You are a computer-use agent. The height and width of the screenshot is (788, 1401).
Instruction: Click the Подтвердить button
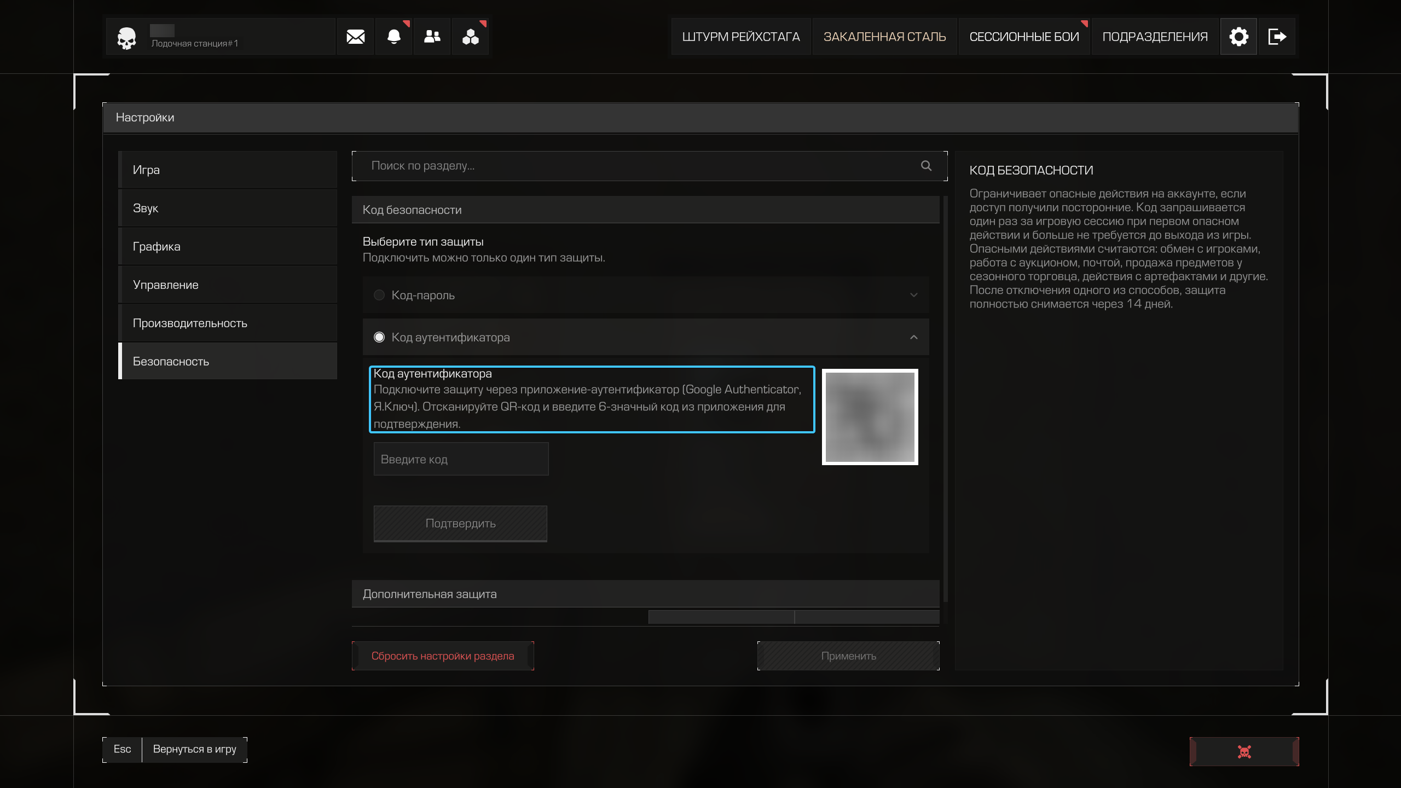460,524
